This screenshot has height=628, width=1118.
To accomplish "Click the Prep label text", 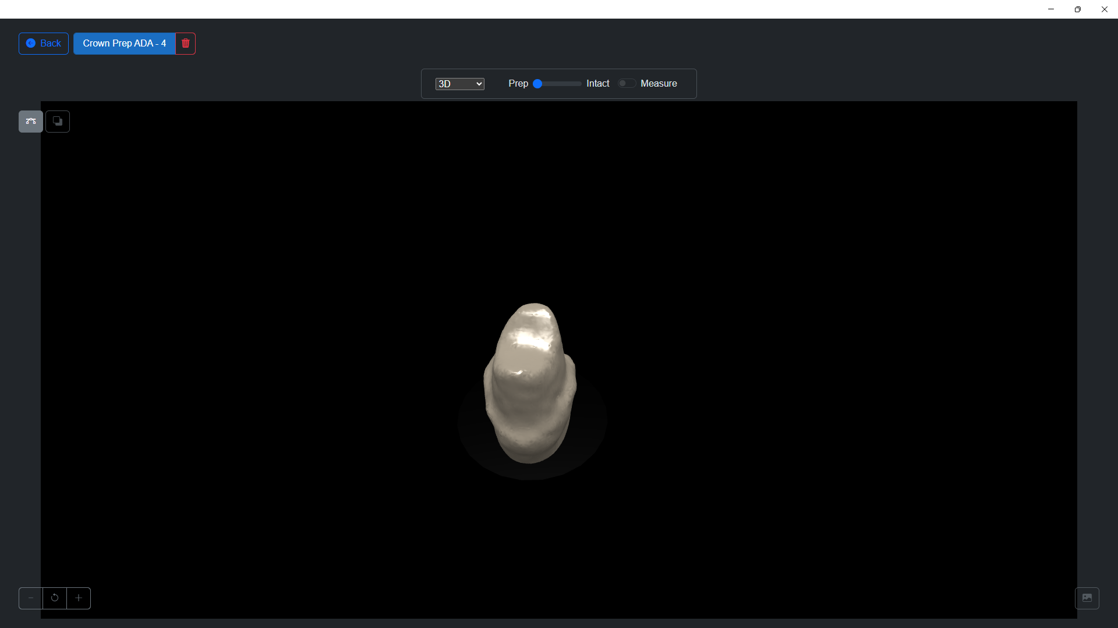I will (518, 84).
